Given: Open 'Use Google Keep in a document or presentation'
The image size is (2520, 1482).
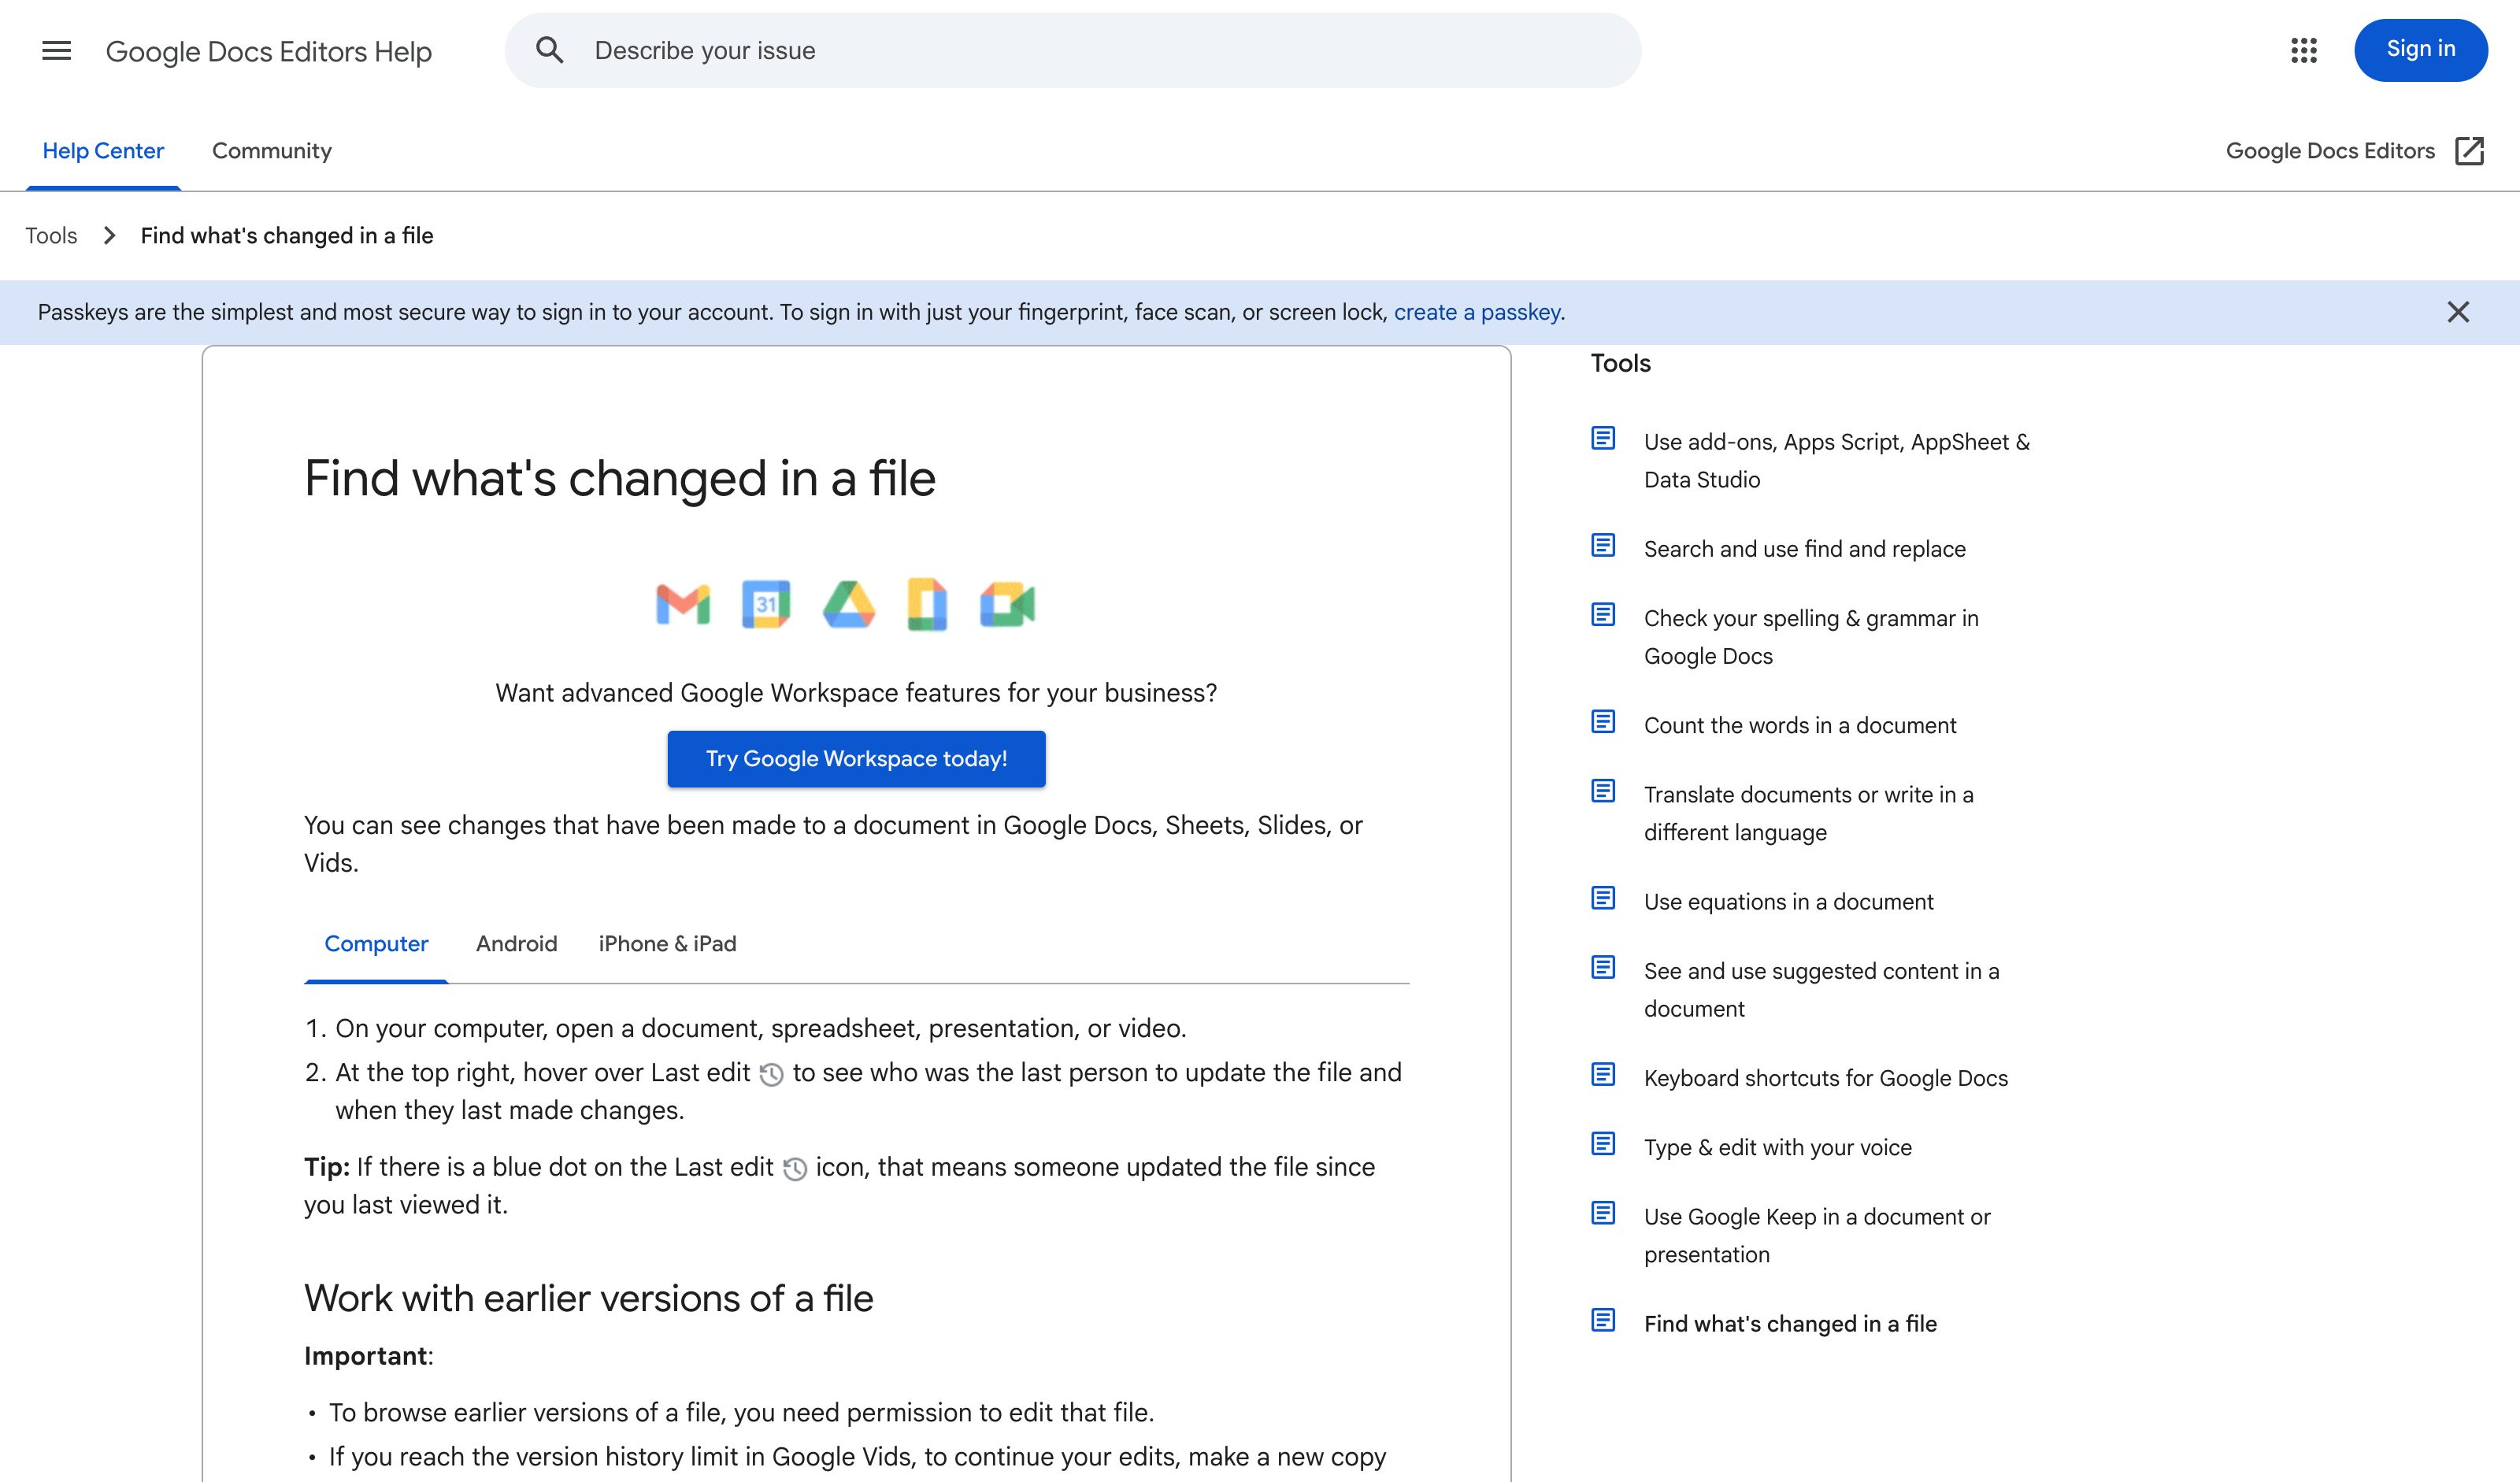Looking at the screenshot, I should tap(1817, 1236).
